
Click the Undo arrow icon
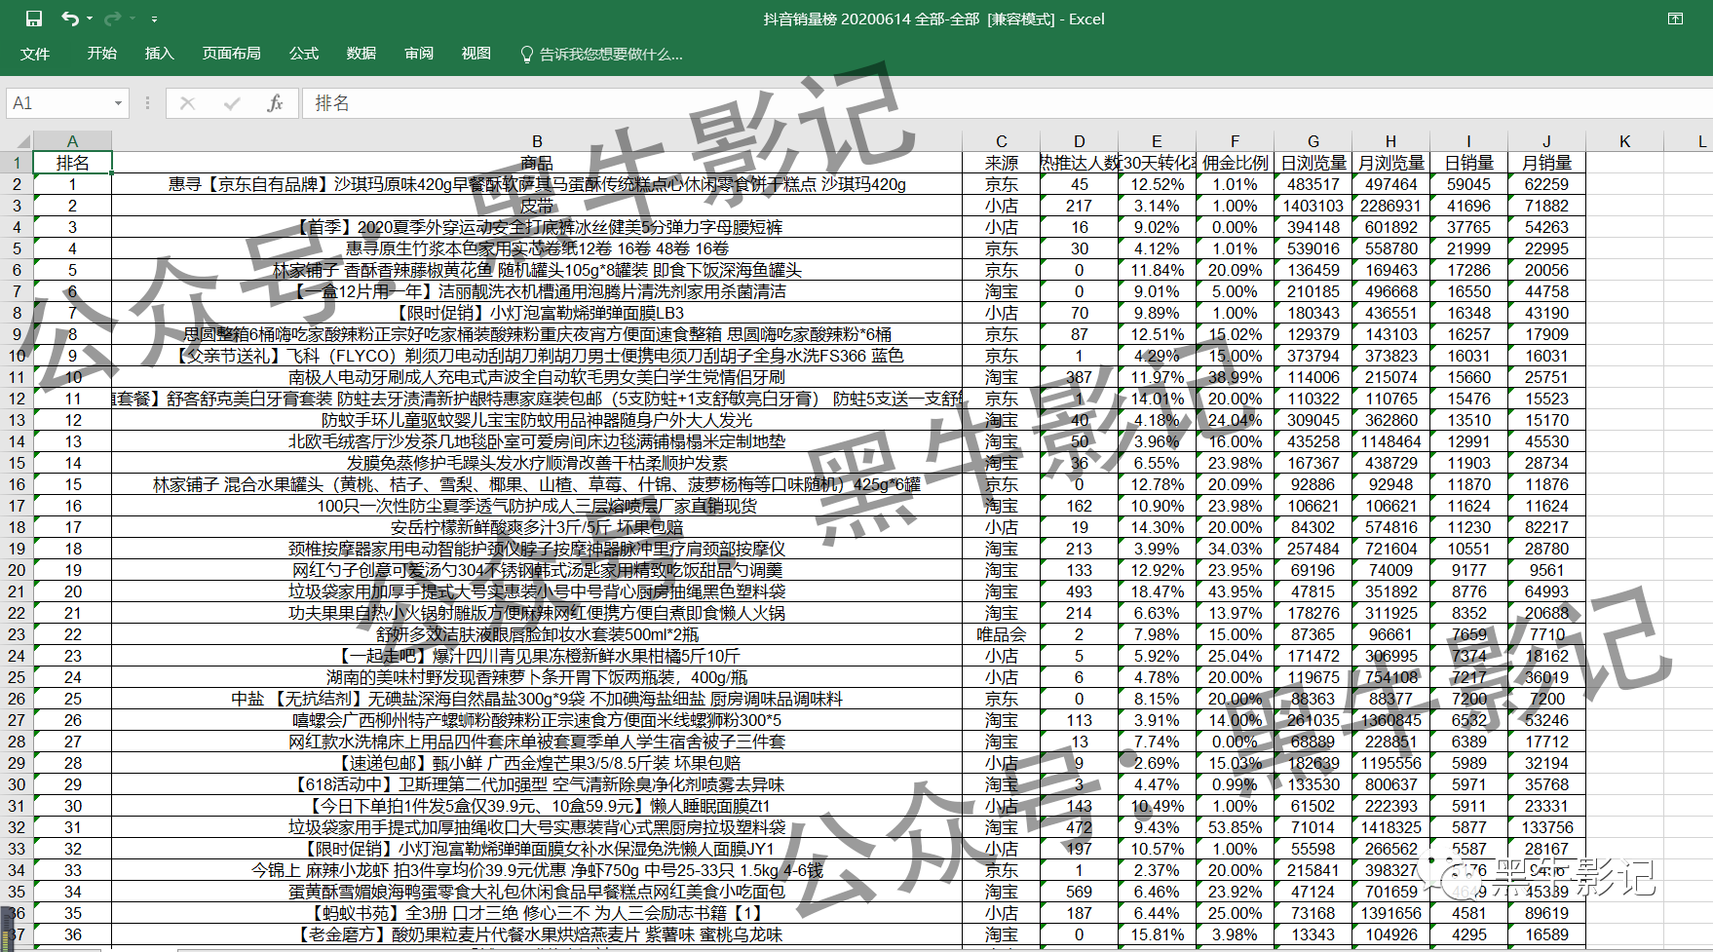tap(69, 19)
